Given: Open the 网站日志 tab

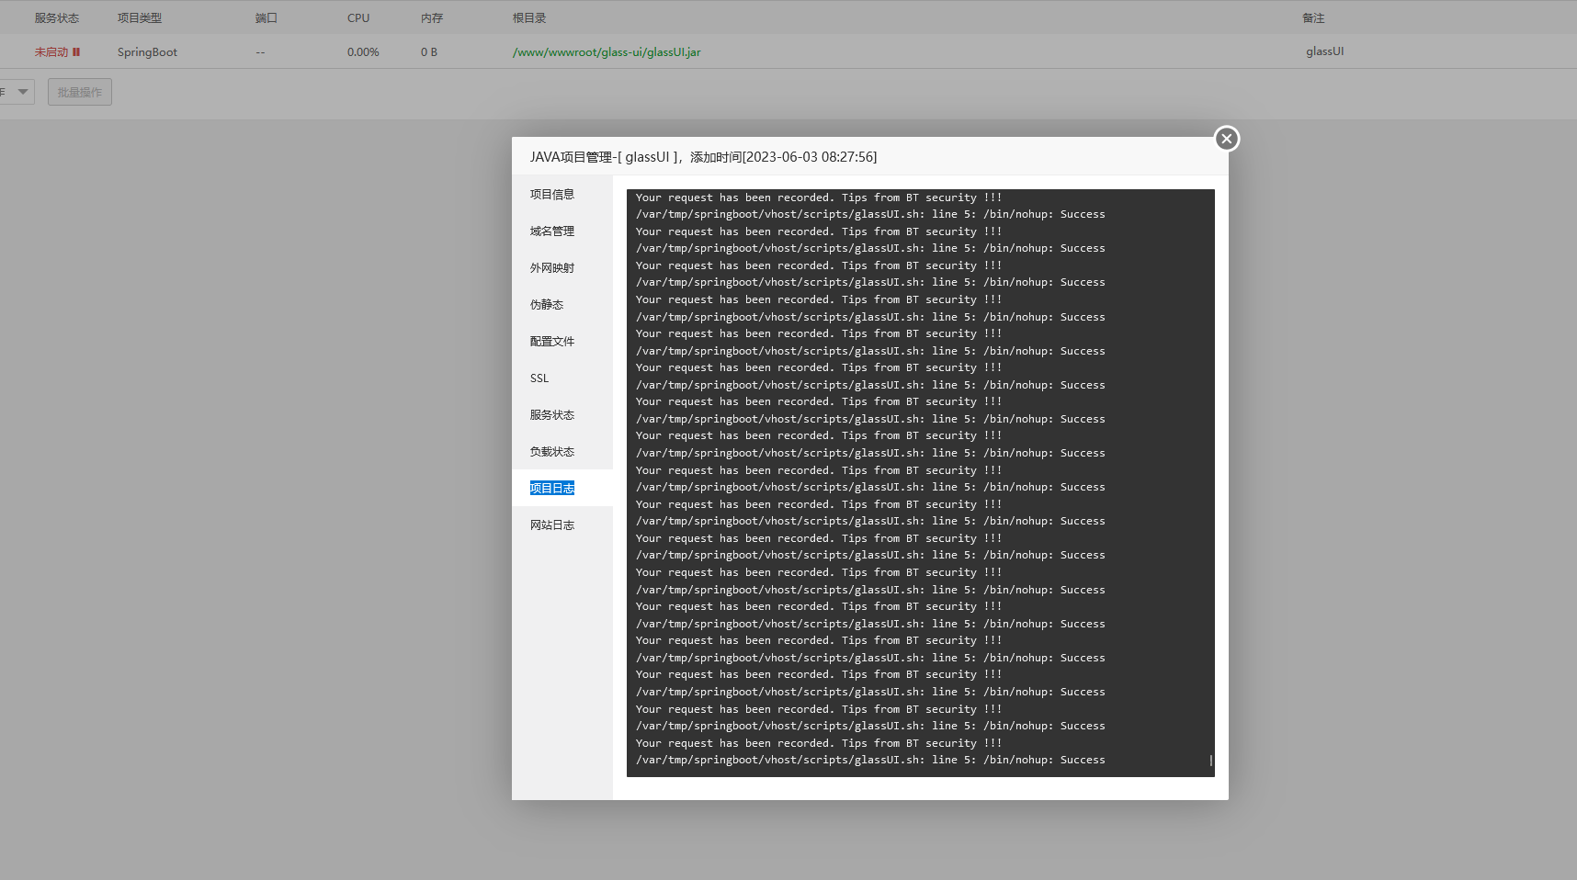Looking at the screenshot, I should [562, 525].
